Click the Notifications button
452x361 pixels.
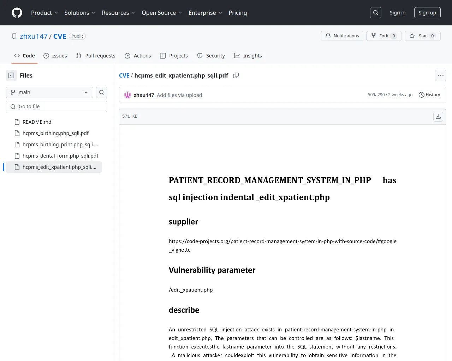pos(342,36)
